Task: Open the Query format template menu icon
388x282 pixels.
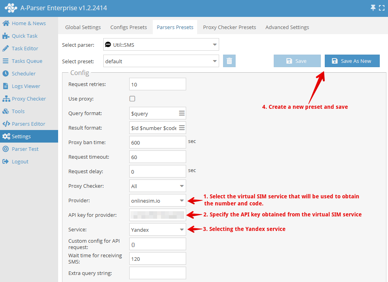Action: pyautogui.click(x=181, y=113)
